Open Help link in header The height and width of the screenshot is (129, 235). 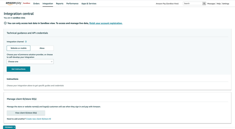(219, 4)
